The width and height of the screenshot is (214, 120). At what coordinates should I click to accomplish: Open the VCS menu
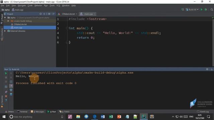tap(58, 6)
